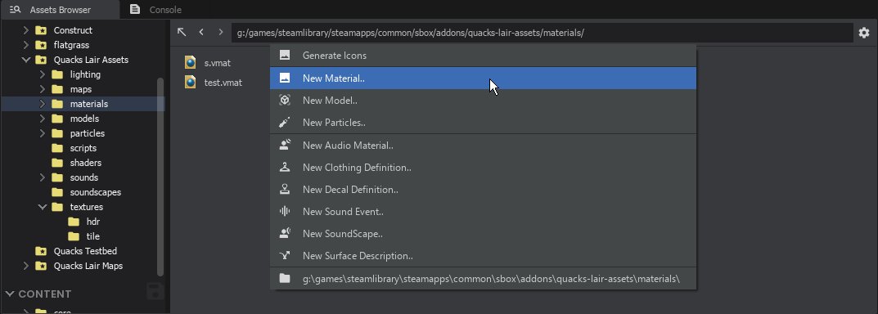Viewport: 878px width, 314px height.
Task: Click the Assets Browser tab search icon
Action: click(x=15, y=10)
